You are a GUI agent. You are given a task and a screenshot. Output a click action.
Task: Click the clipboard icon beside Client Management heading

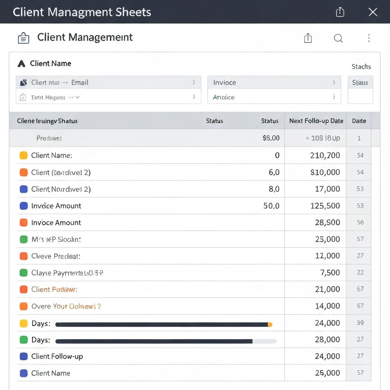pos(23,37)
